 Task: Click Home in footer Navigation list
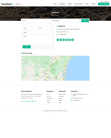(x=48, y=94)
